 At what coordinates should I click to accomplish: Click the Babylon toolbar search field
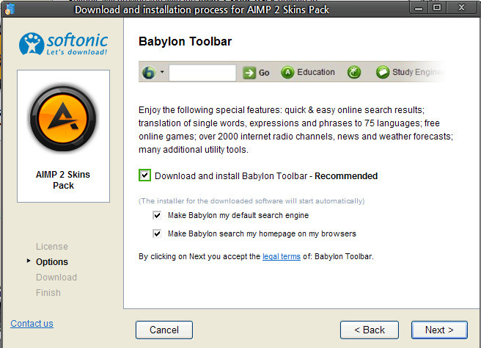click(x=202, y=73)
